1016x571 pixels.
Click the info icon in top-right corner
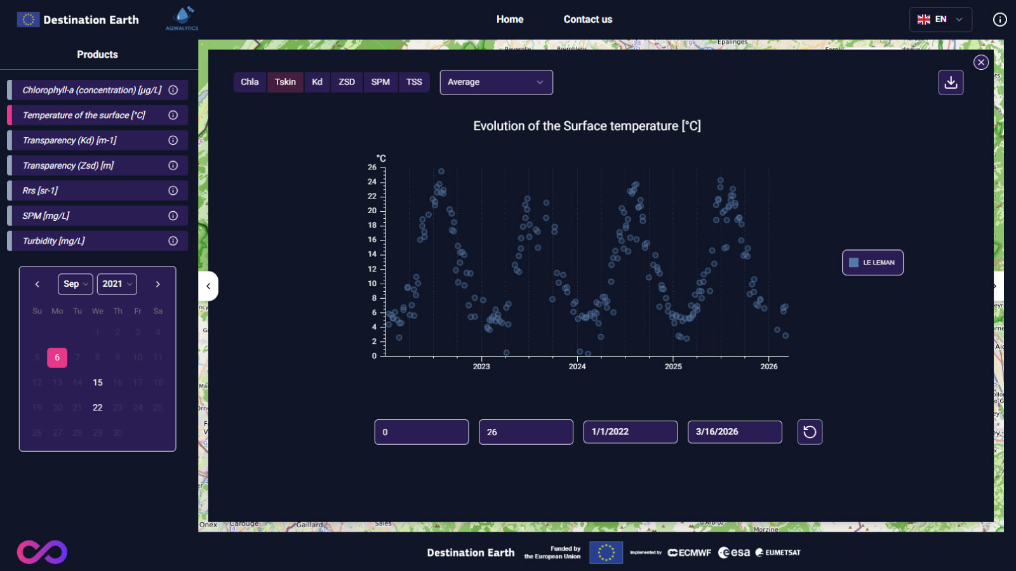[x=999, y=20]
